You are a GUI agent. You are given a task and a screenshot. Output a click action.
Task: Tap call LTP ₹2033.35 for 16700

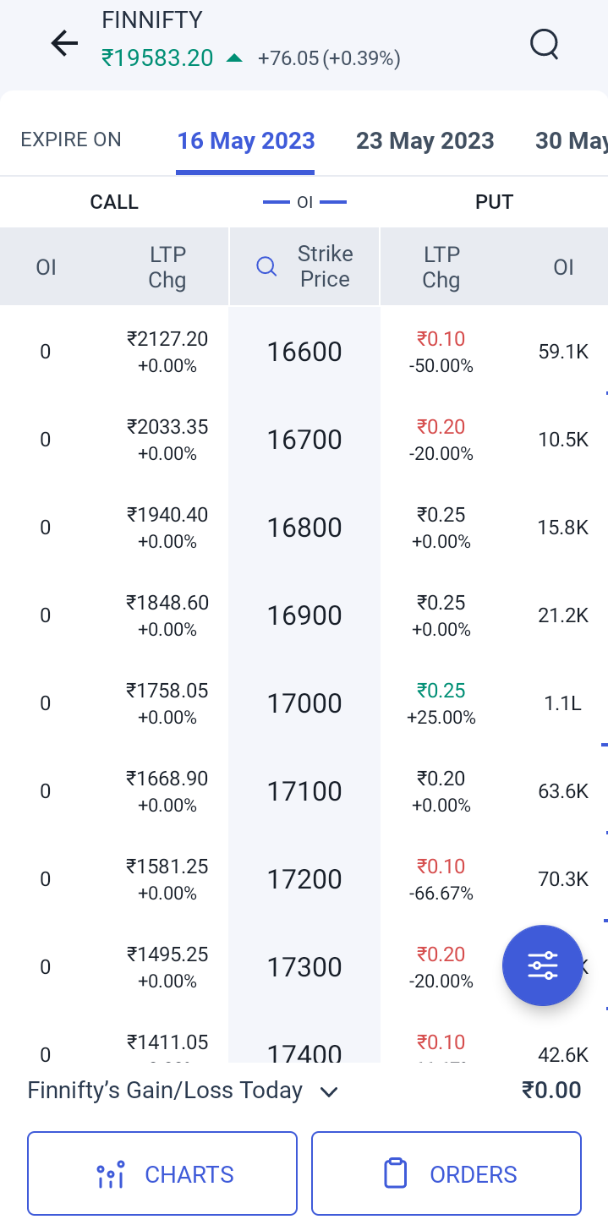coord(167,427)
